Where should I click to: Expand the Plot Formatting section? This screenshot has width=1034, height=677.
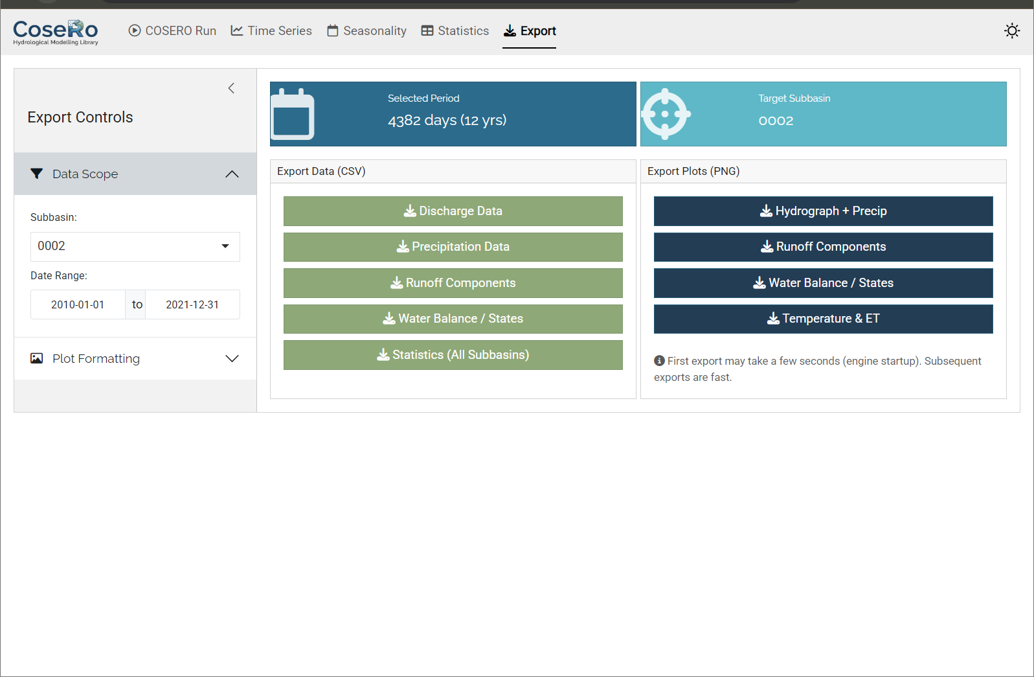tap(232, 358)
